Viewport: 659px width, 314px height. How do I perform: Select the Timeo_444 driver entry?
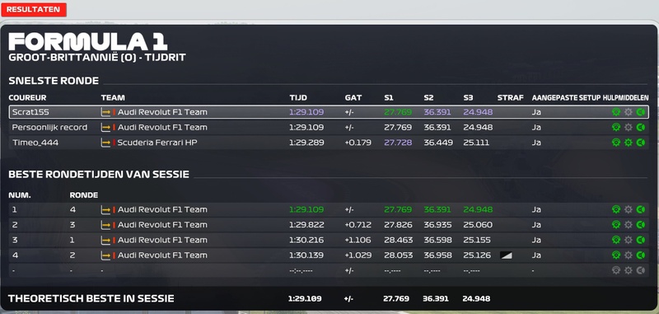click(35, 143)
